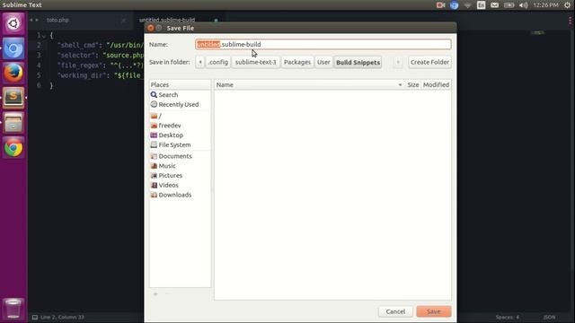Open Videos bookmark in Places
575x323 pixels.
tap(165, 185)
